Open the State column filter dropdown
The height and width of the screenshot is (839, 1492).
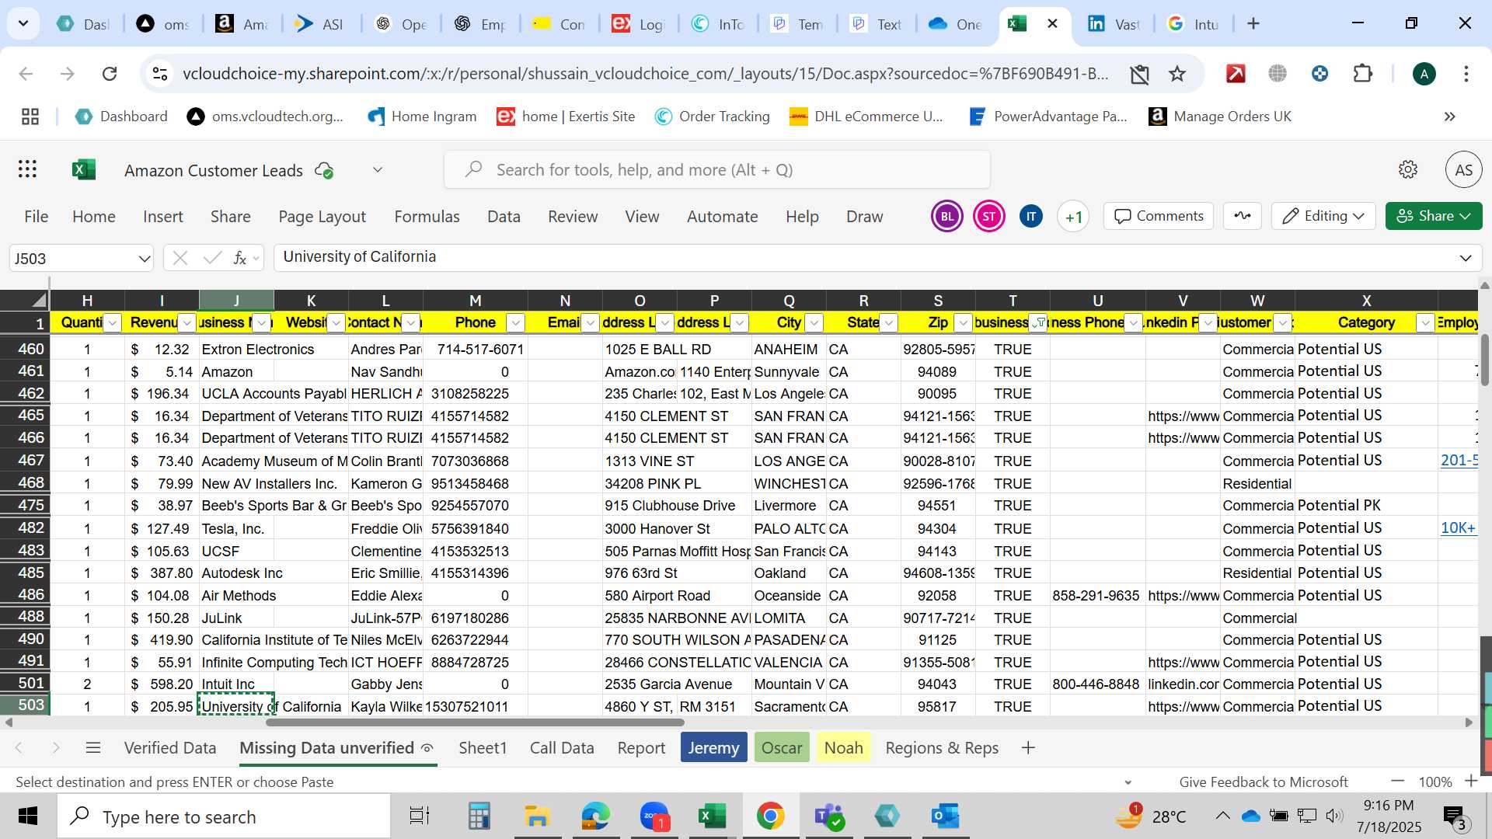(x=888, y=323)
